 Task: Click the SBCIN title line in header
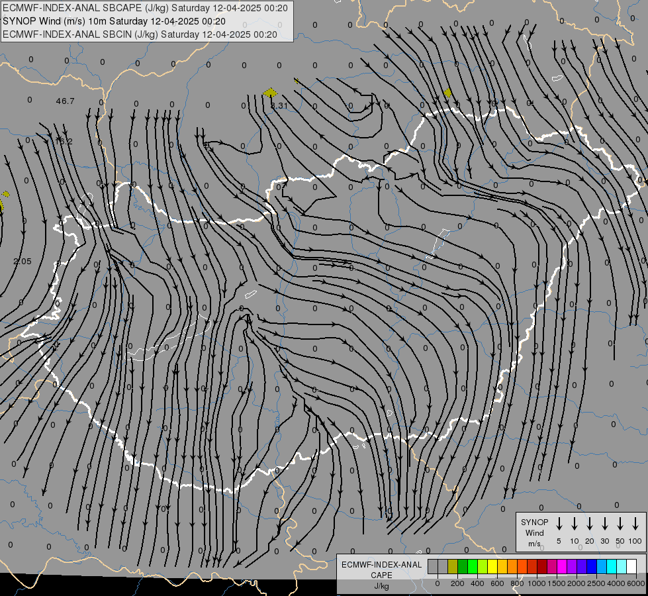140,34
